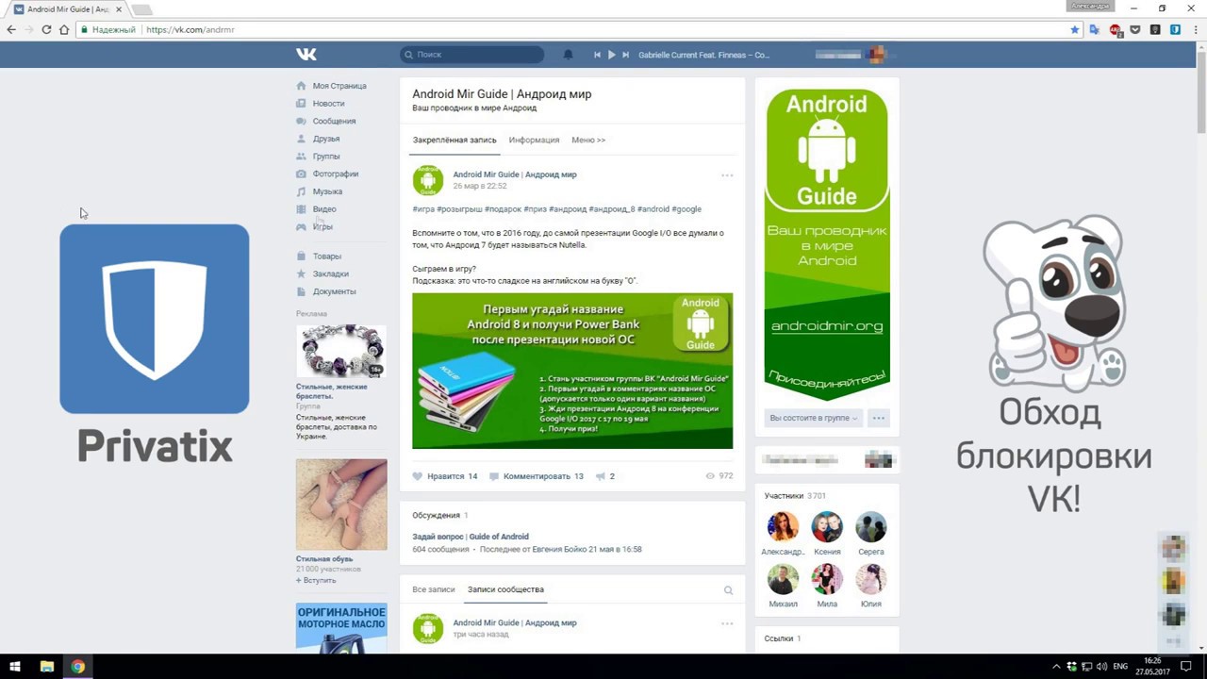Image resolution: width=1207 pixels, height=679 pixels.
Task: Click the Chrome home button
Action: 64,30
